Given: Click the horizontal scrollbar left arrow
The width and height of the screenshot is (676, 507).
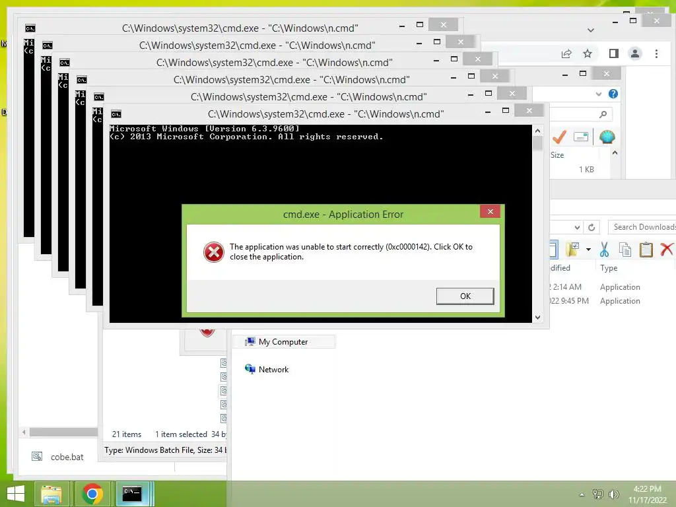Looking at the screenshot, I should coord(24,432).
